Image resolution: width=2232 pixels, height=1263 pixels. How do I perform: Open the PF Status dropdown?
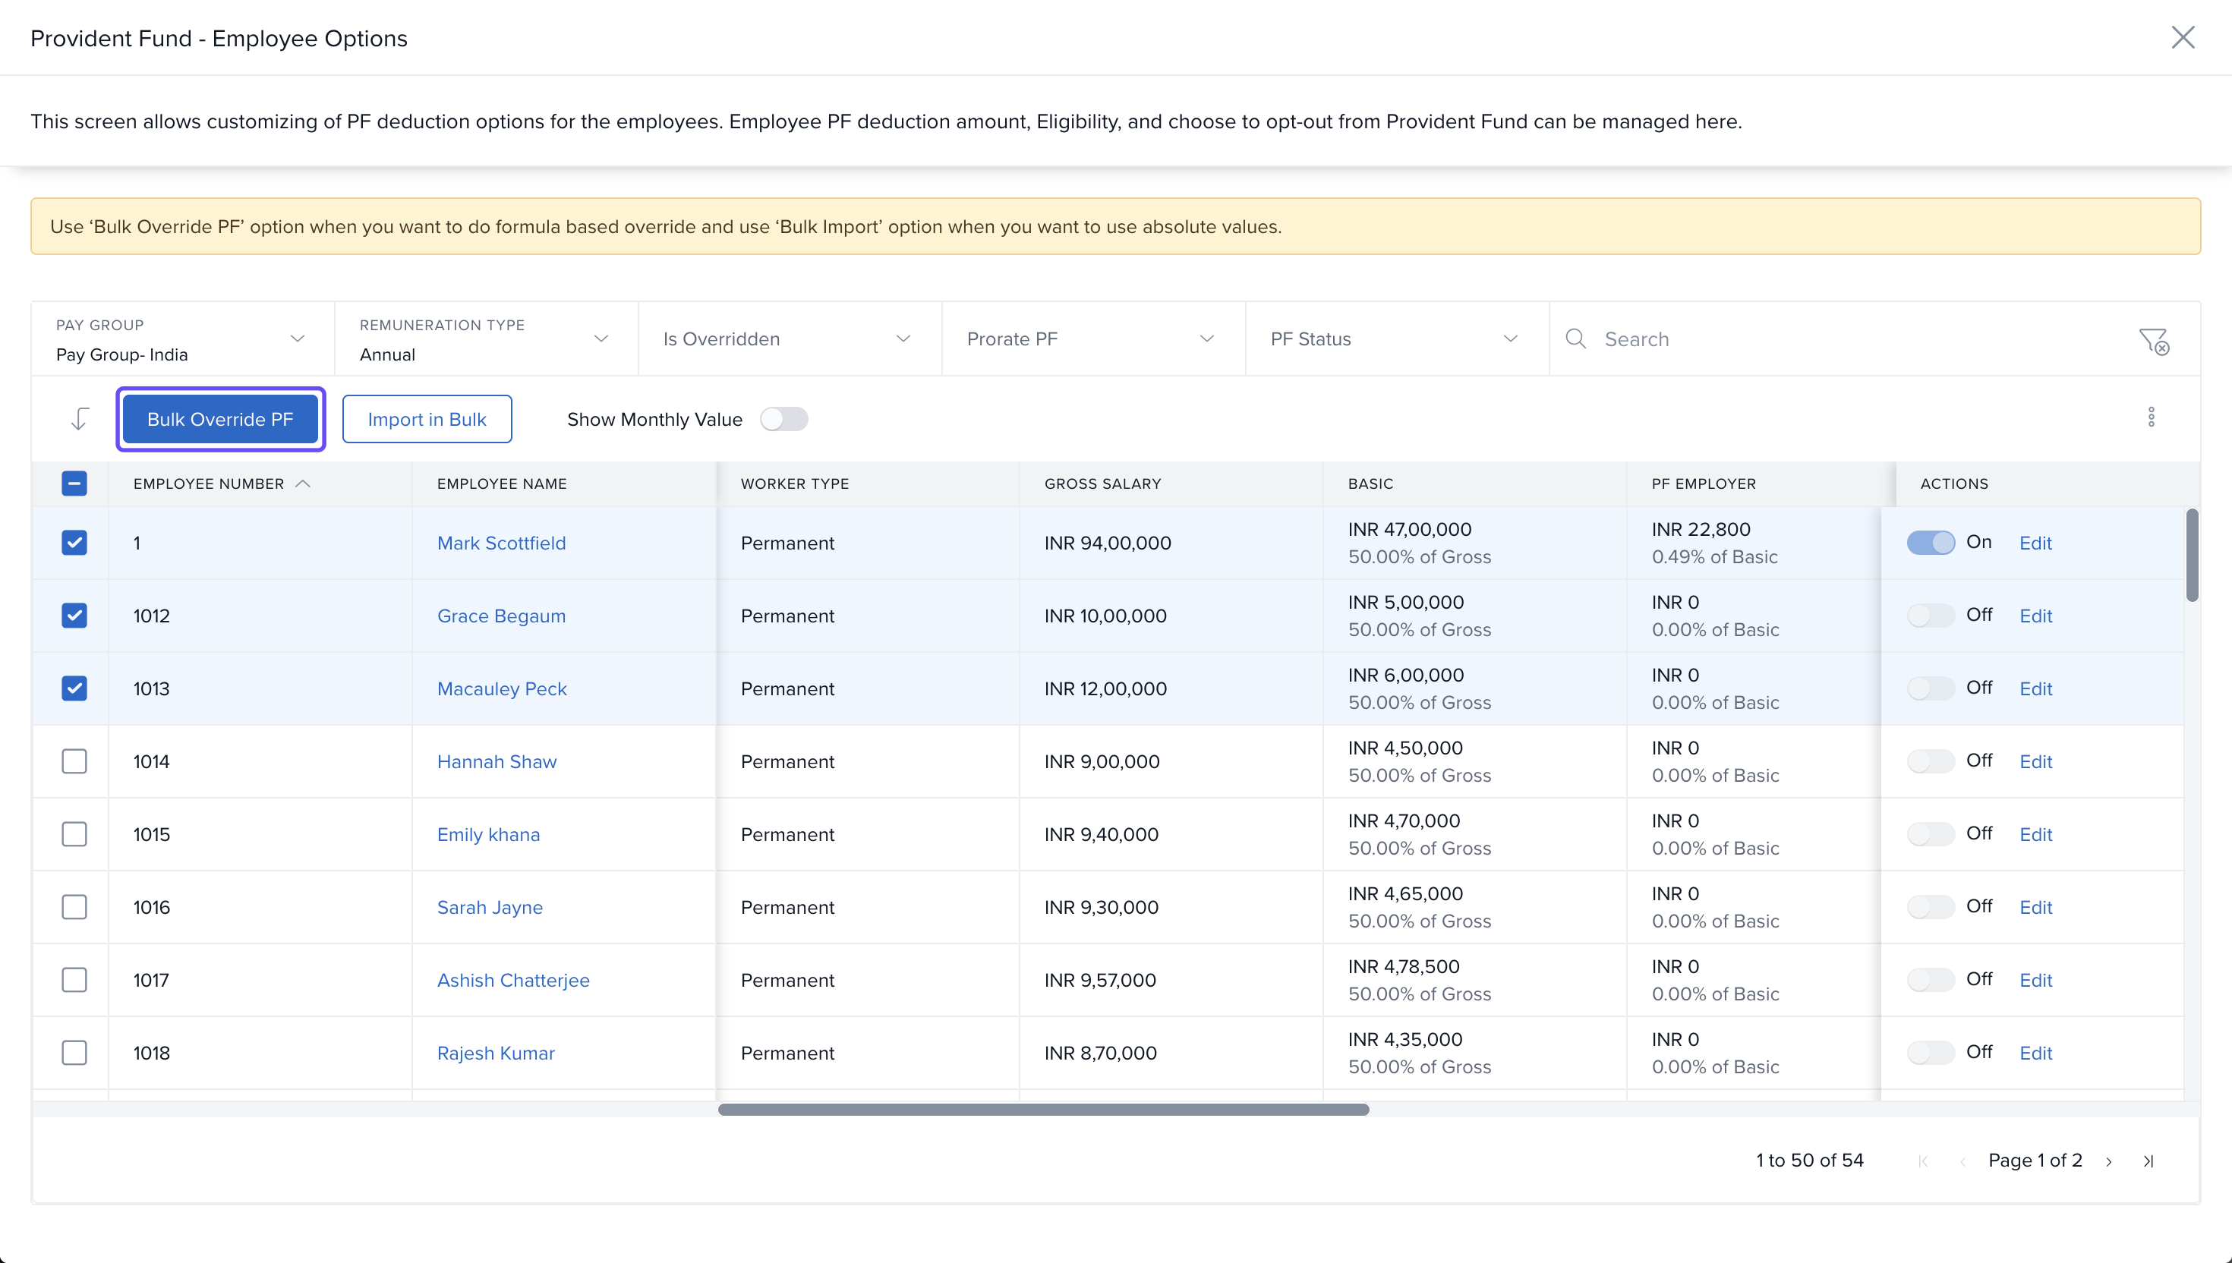(1395, 339)
